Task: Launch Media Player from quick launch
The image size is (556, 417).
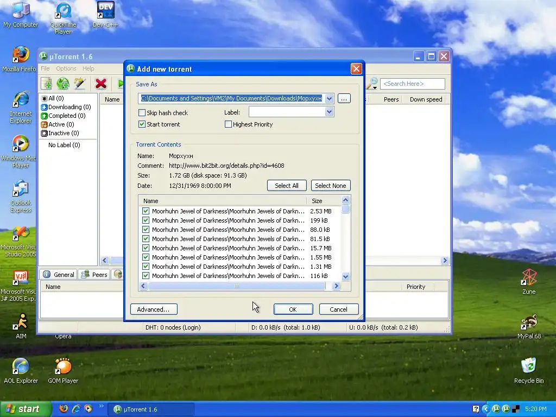Action: (88, 409)
